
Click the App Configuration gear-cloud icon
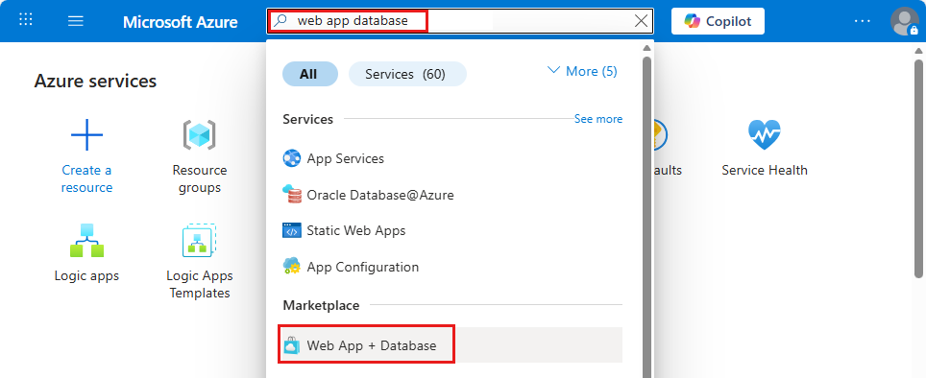tap(292, 267)
